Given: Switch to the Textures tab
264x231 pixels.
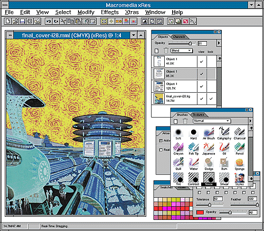Looking at the screenshot, I should pos(199,115).
